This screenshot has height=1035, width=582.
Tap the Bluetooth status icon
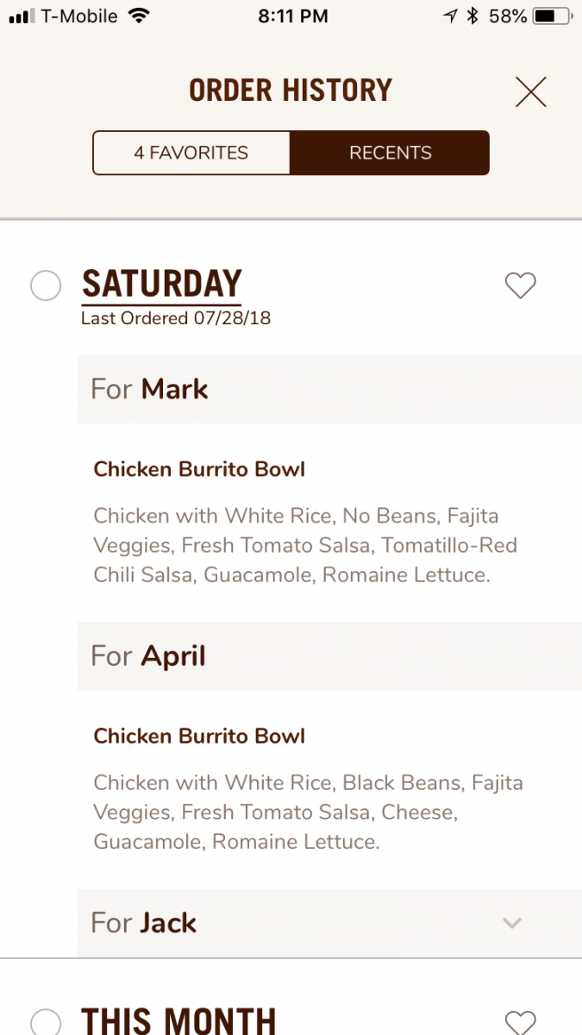tap(472, 16)
